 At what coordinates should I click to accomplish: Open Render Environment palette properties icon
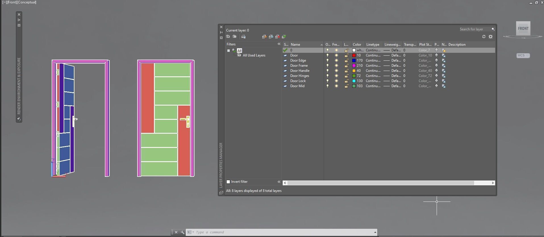19,25
